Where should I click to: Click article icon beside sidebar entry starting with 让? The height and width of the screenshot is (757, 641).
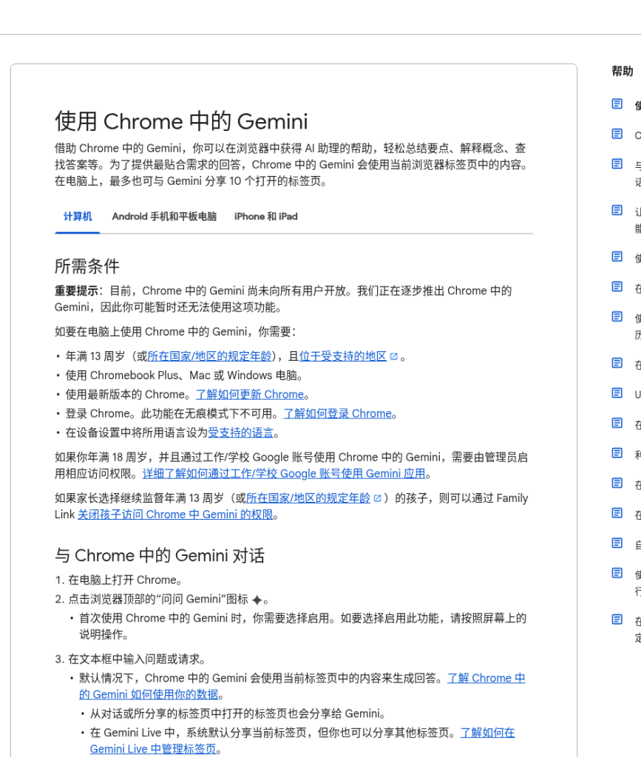point(617,210)
